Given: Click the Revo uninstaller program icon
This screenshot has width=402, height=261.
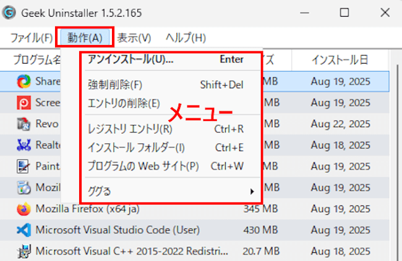Looking at the screenshot, I should coord(24,124).
